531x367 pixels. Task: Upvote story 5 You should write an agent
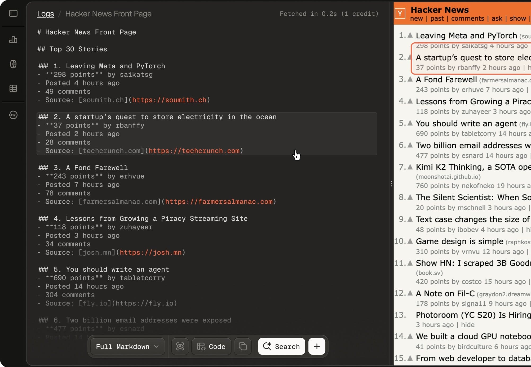tap(410, 123)
